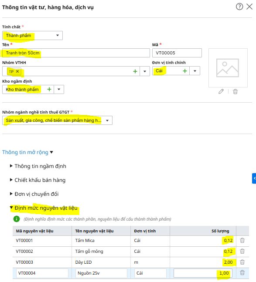The height and width of the screenshot is (282, 256).
Task: Delete product image with trash icon
Action: click(x=235, y=91)
